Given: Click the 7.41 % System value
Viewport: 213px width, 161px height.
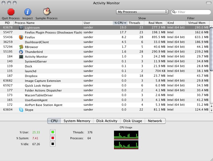Looking at the screenshot, I should coord(35,138).
